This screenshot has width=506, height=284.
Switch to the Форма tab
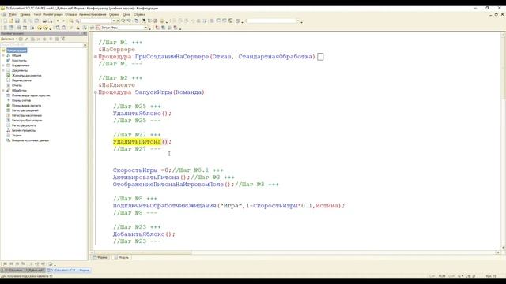(100, 257)
